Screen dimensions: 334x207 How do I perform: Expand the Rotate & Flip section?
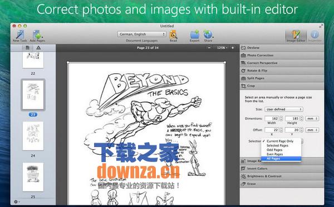pos(282,70)
